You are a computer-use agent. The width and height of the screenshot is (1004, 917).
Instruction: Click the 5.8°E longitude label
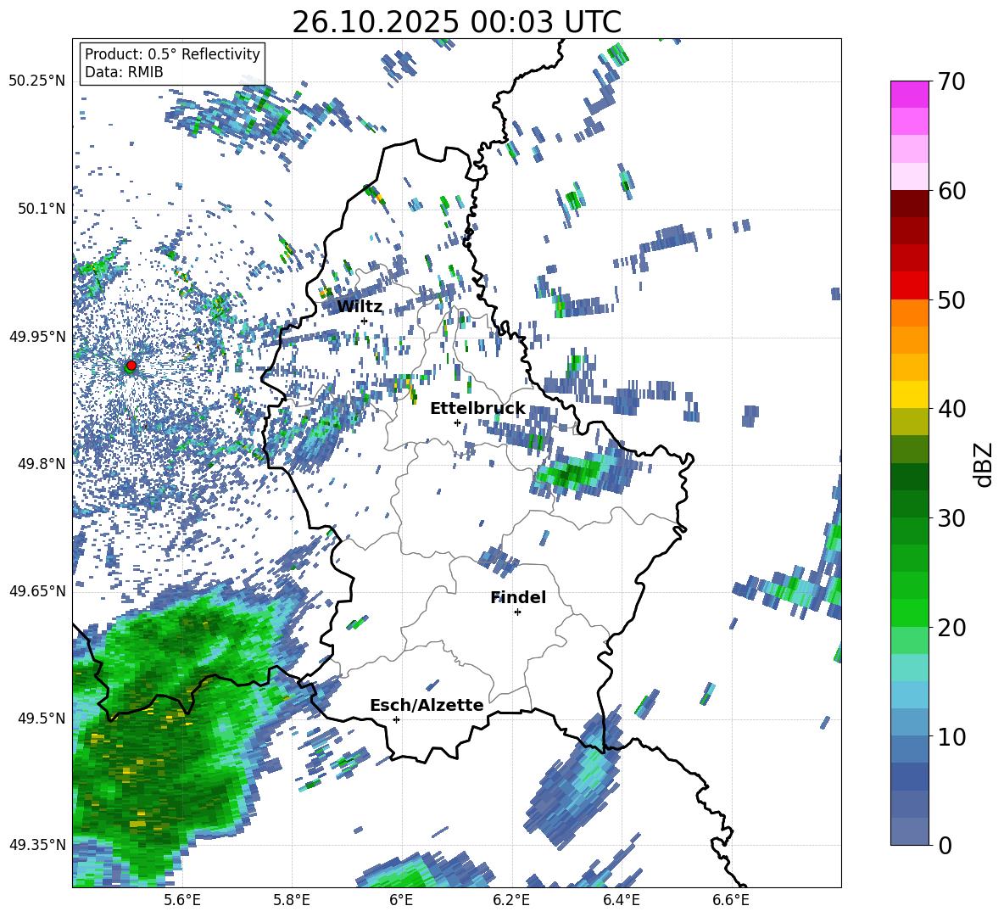pyautogui.click(x=292, y=900)
